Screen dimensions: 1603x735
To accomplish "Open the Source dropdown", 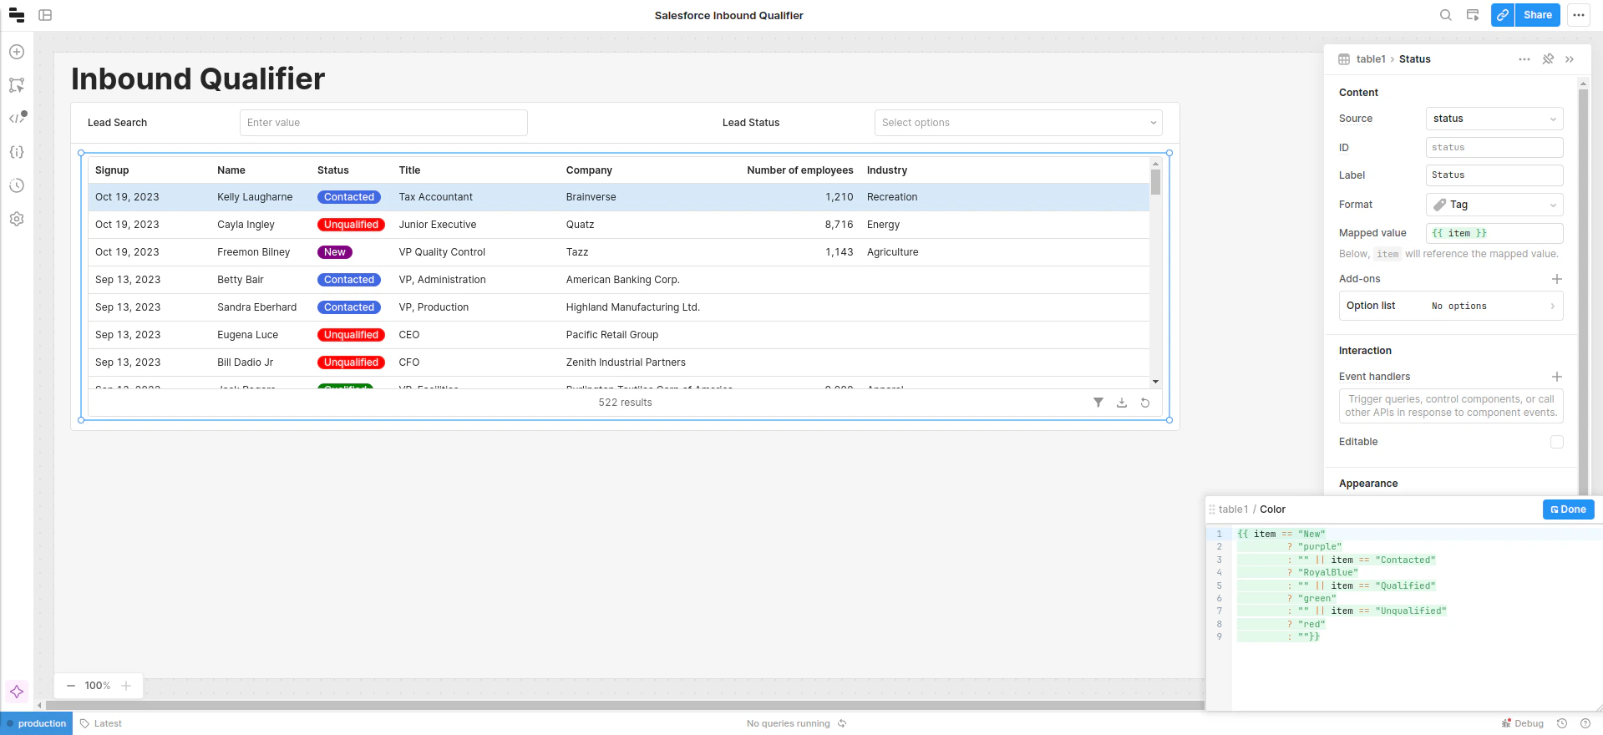I will [x=1494, y=119].
